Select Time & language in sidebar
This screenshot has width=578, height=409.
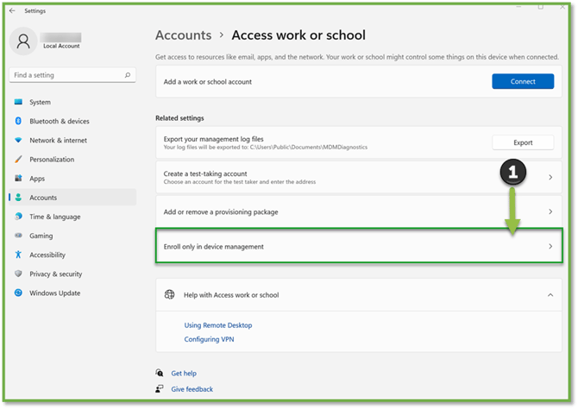point(54,217)
